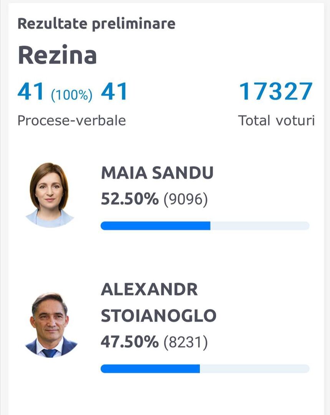This screenshot has width=330, height=415.
Task: Click the 17327 total votes number
Action: pos(276,91)
